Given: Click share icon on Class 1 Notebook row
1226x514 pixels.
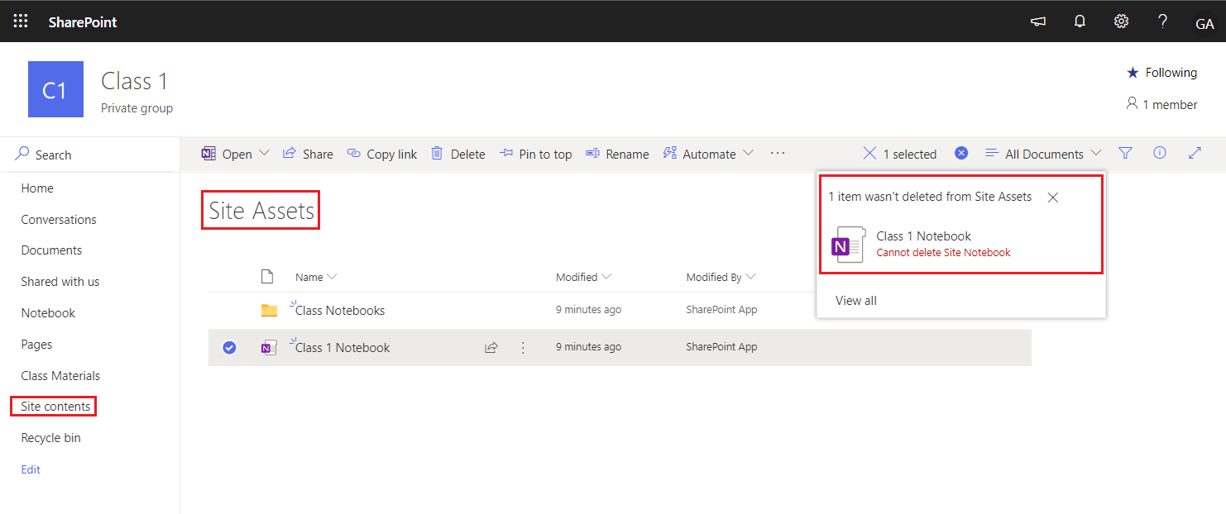Looking at the screenshot, I should coord(491,348).
